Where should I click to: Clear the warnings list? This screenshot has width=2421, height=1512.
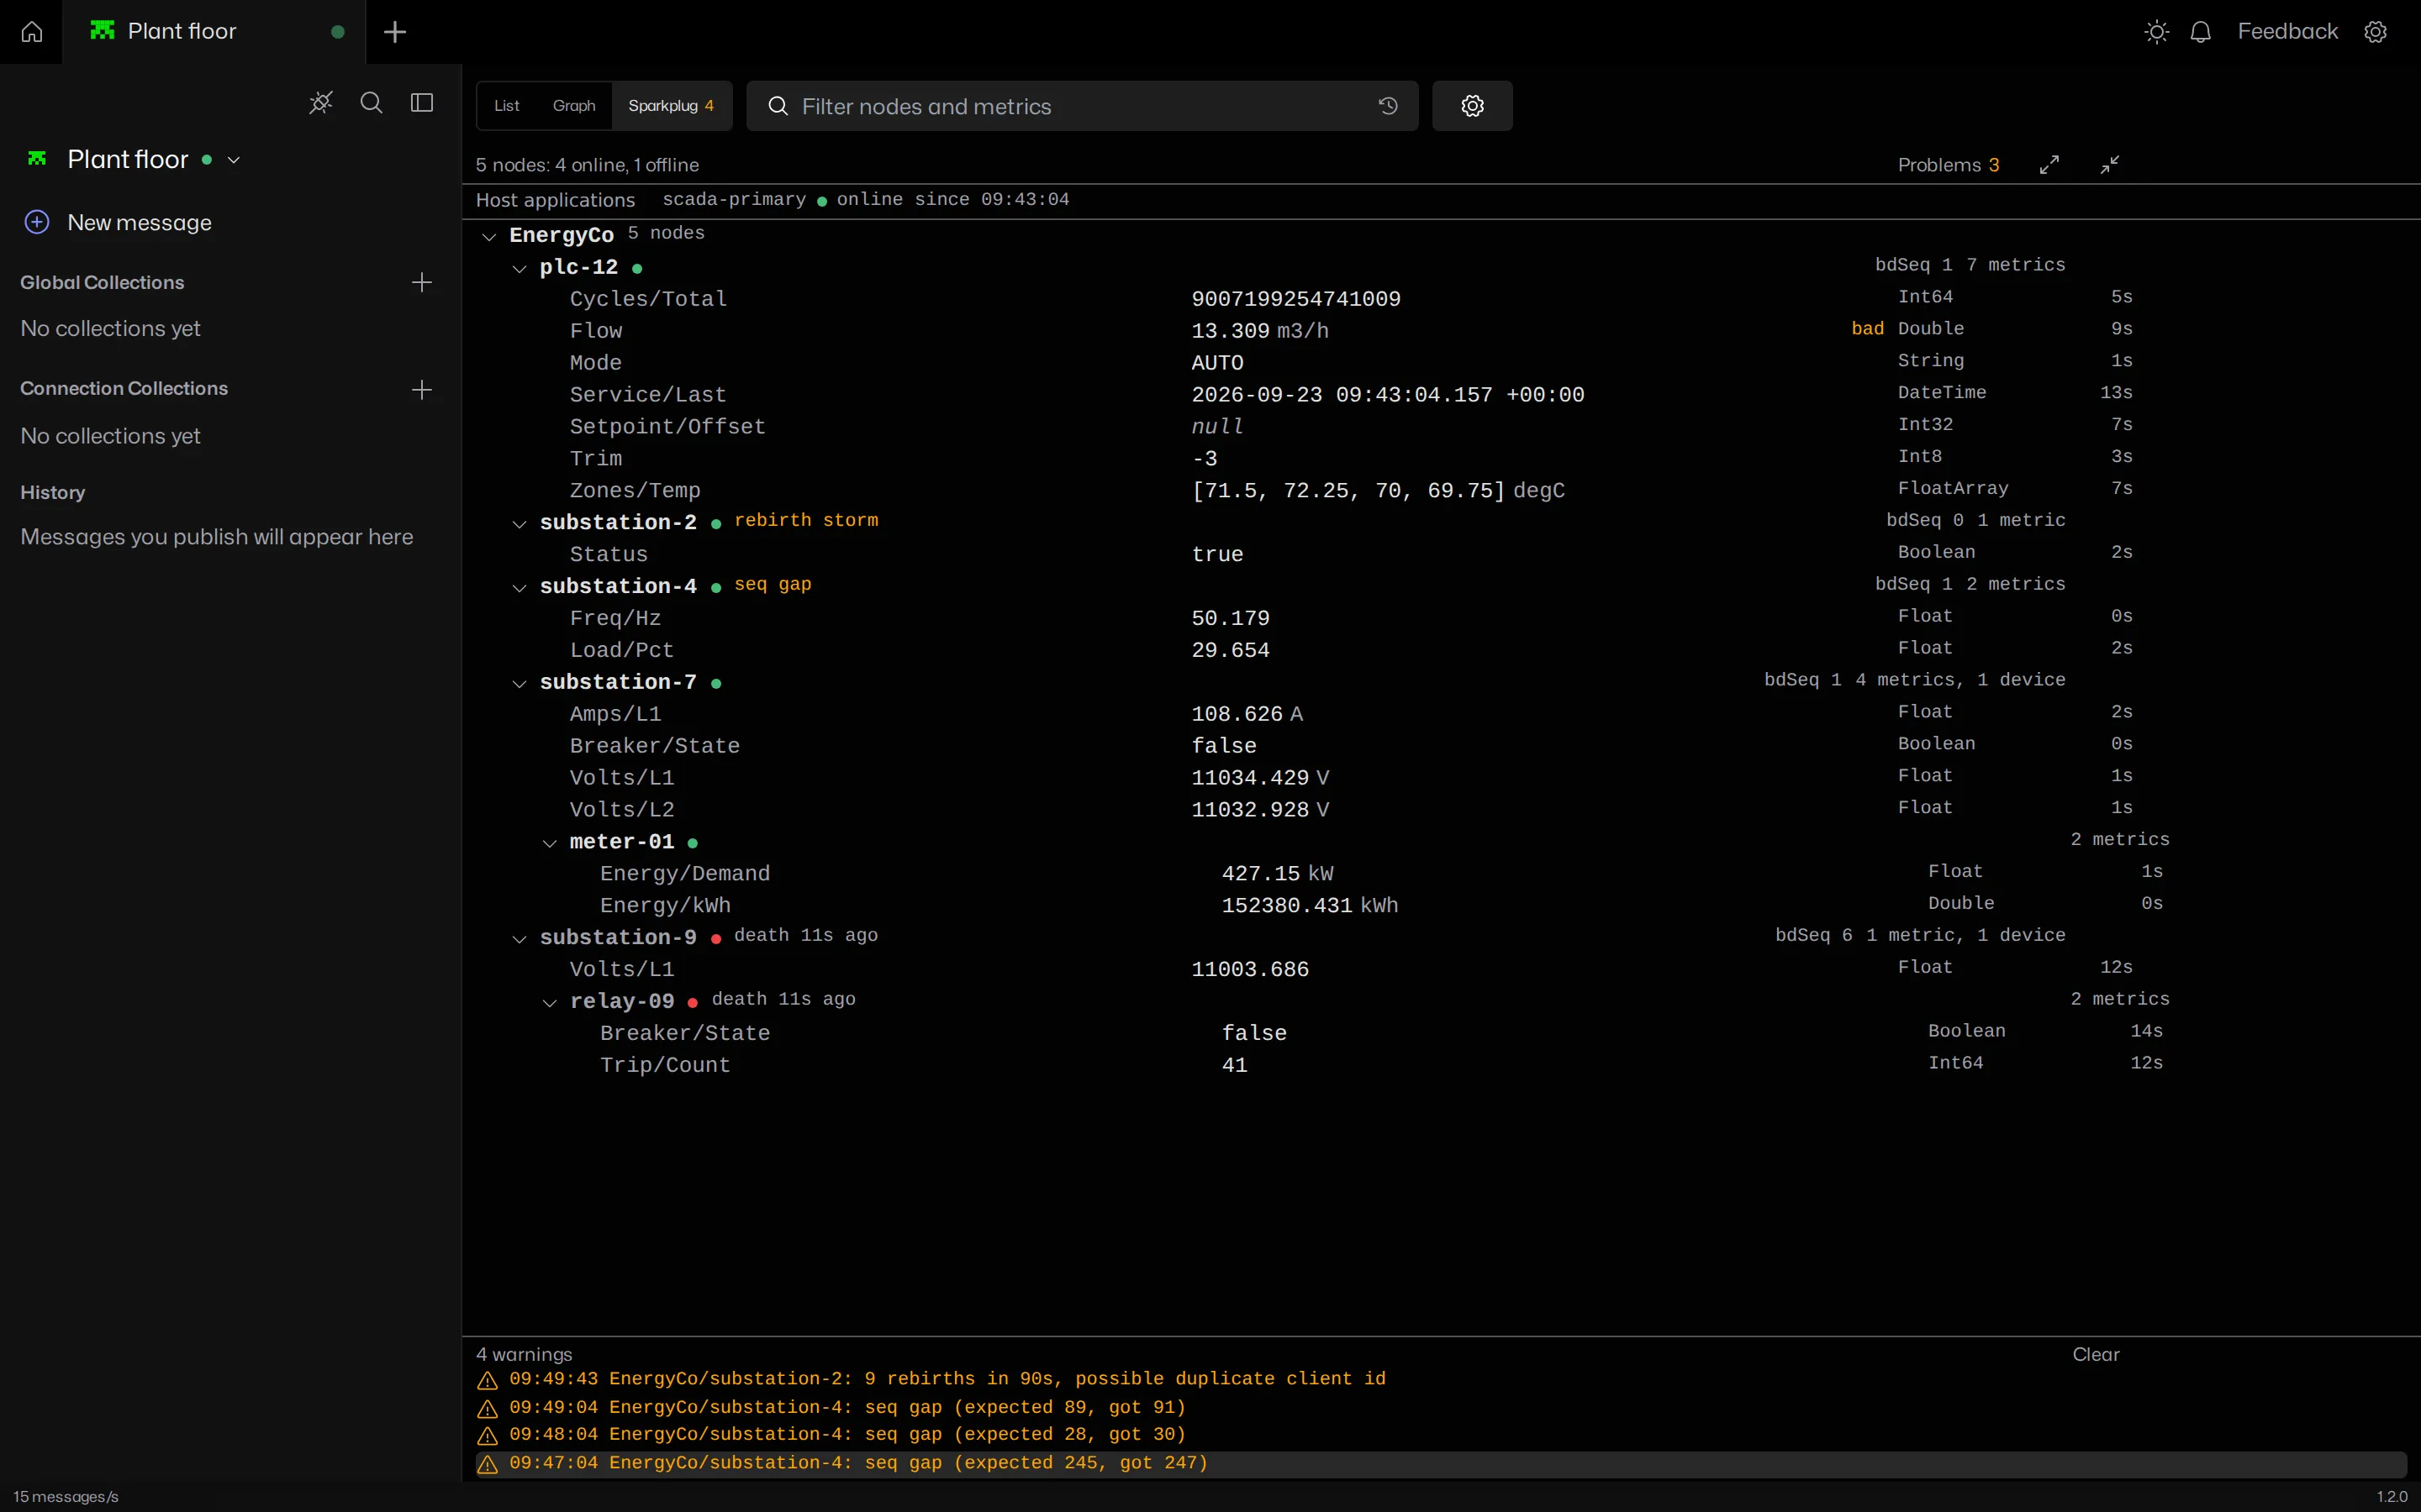[x=2096, y=1354]
